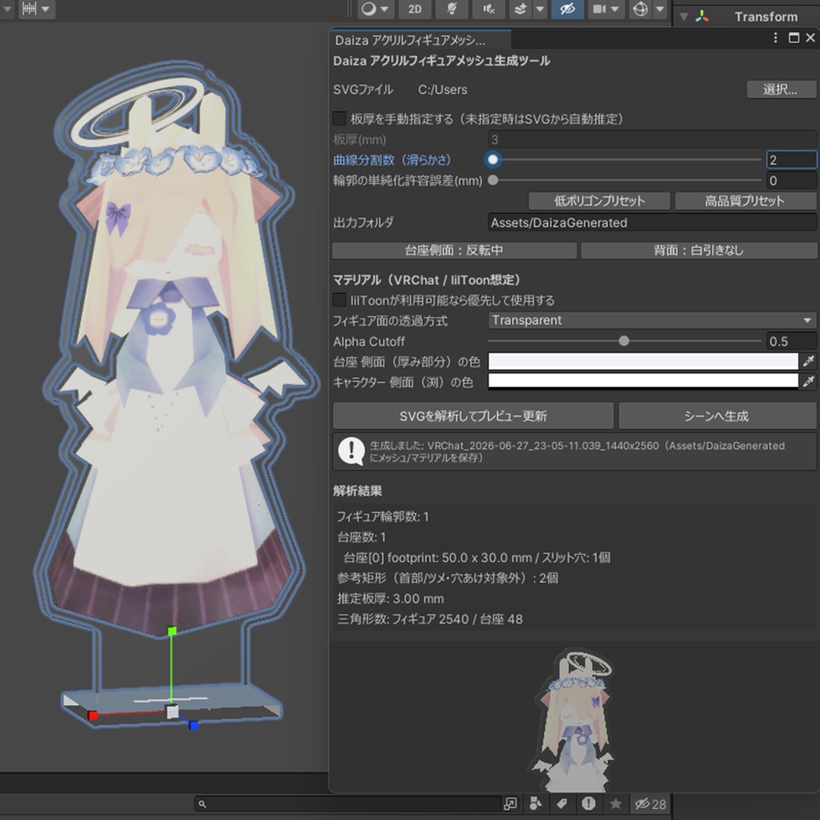Click the 低ポリゴンプリセット button
The height and width of the screenshot is (820, 820).
point(599,201)
